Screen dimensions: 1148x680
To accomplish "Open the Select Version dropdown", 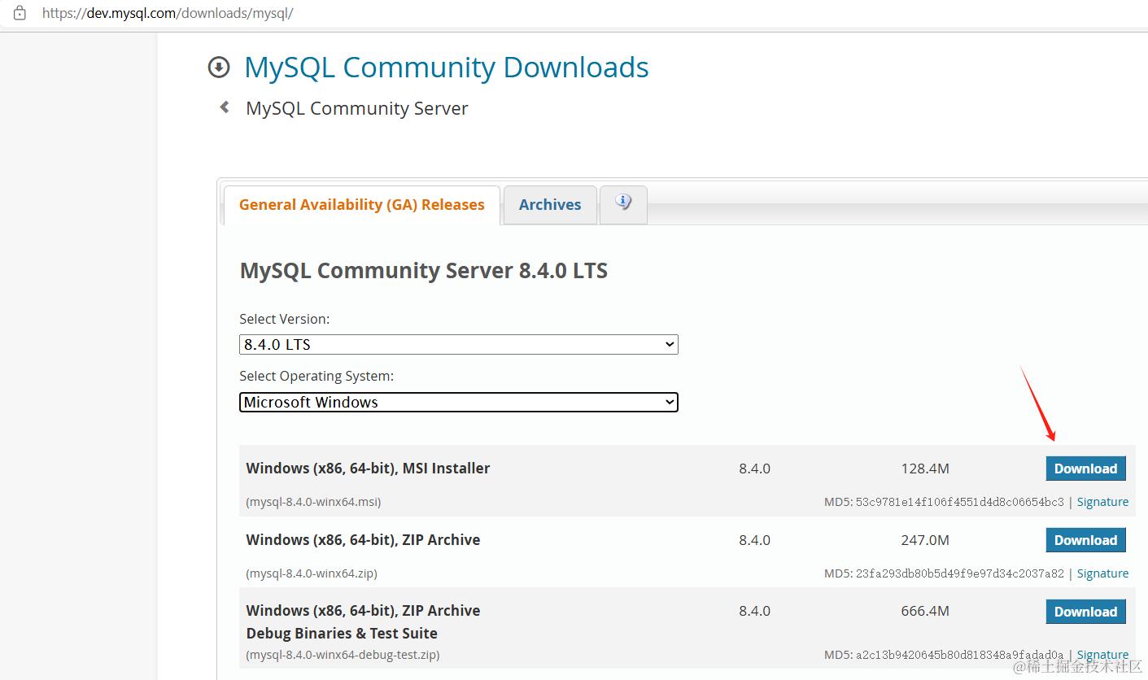I will [459, 344].
